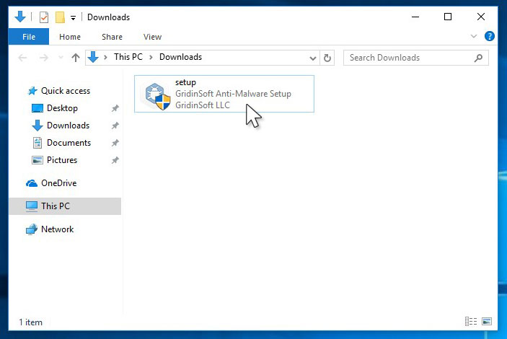Click the search magnifier icon
The image size is (507, 339).
pos(478,58)
